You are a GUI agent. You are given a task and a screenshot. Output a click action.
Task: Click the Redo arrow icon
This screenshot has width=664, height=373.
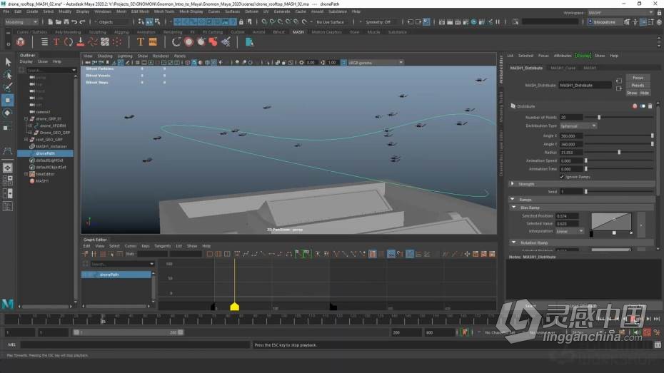tap(83, 21)
